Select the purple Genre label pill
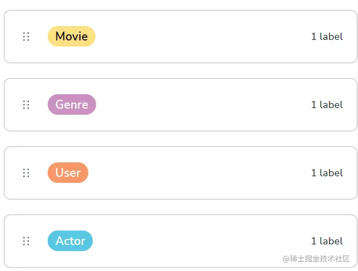 click(72, 105)
